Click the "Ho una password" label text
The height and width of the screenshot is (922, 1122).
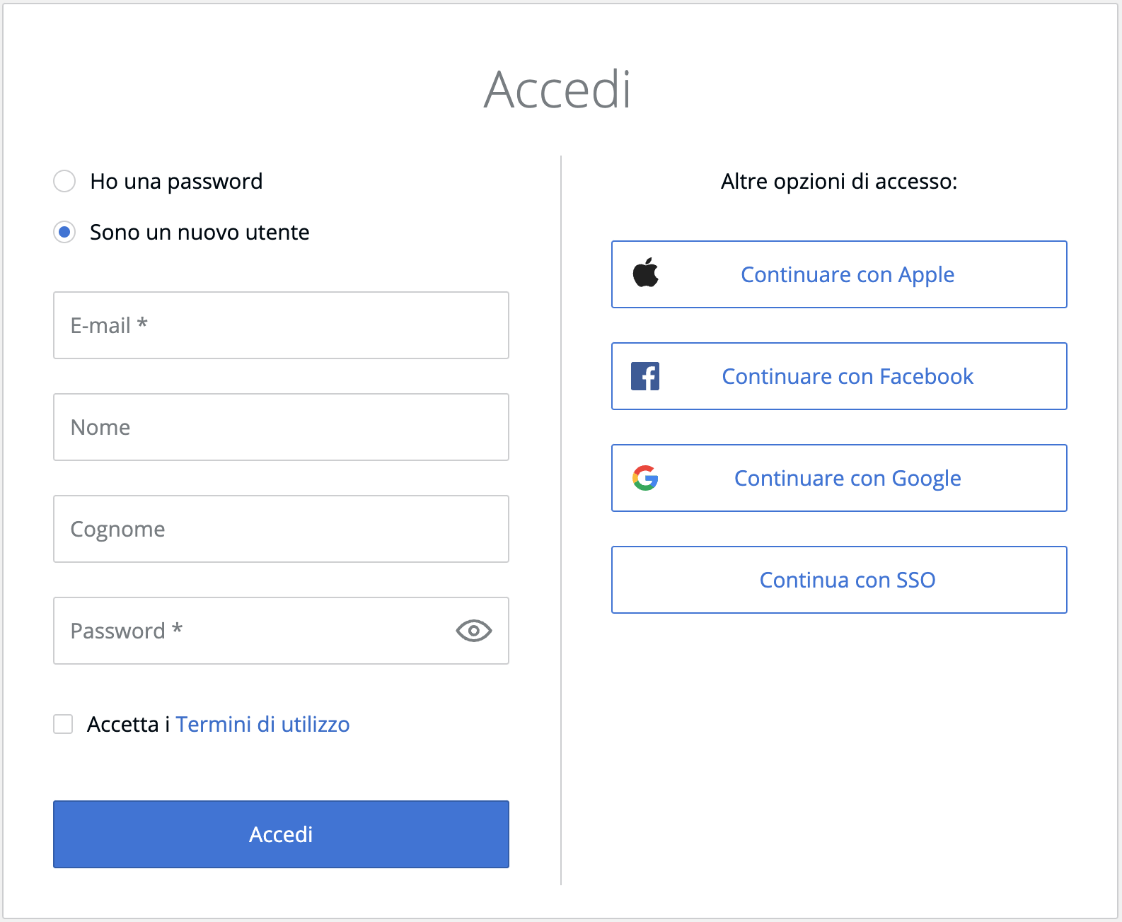tap(176, 181)
